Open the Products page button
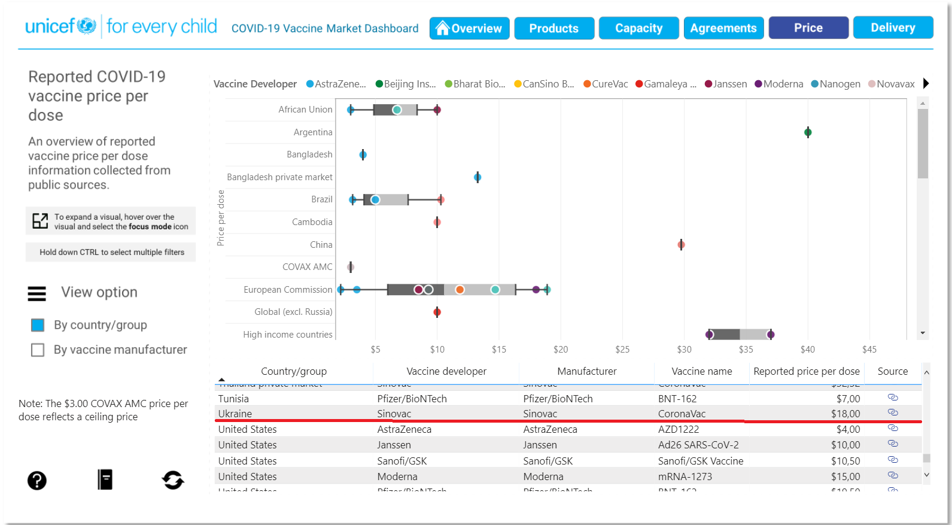This screenshot has height=525, width=952. pos(554,28)
